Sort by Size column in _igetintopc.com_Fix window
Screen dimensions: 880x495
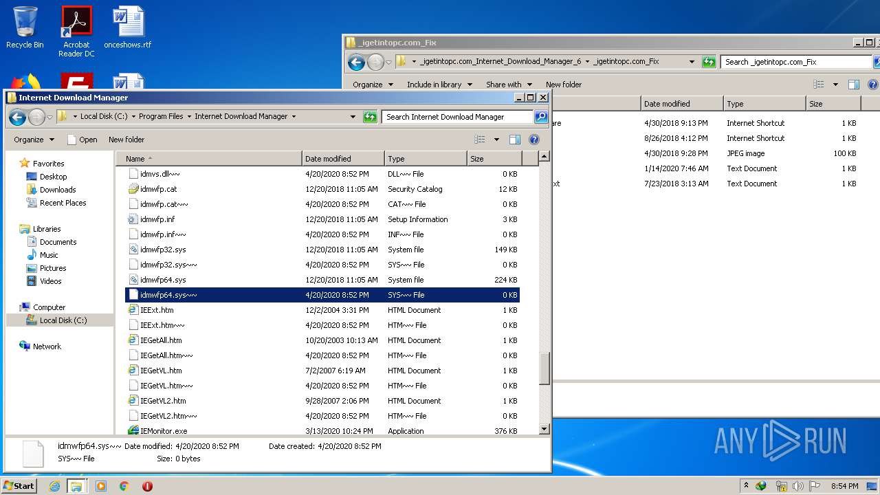[833, 104]
